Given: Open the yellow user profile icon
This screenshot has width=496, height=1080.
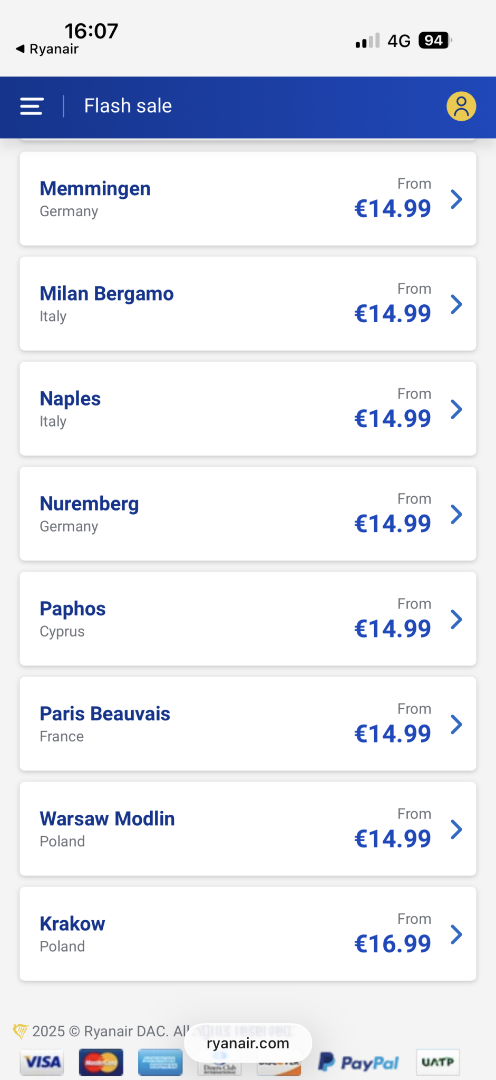Looking at the screenshot, I should [461, 106].
